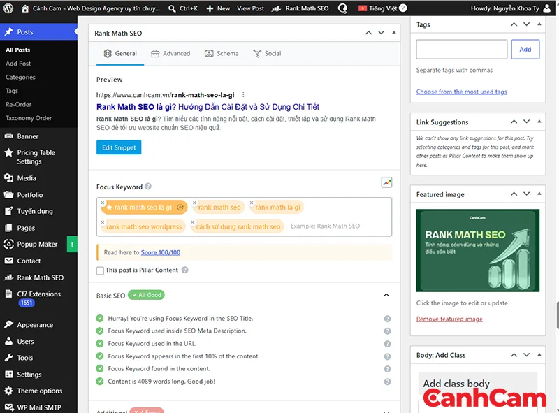This screenshot has height=413, width=559.
Task: Click the round chat bubble icon in admin bar
Action: 342,8
